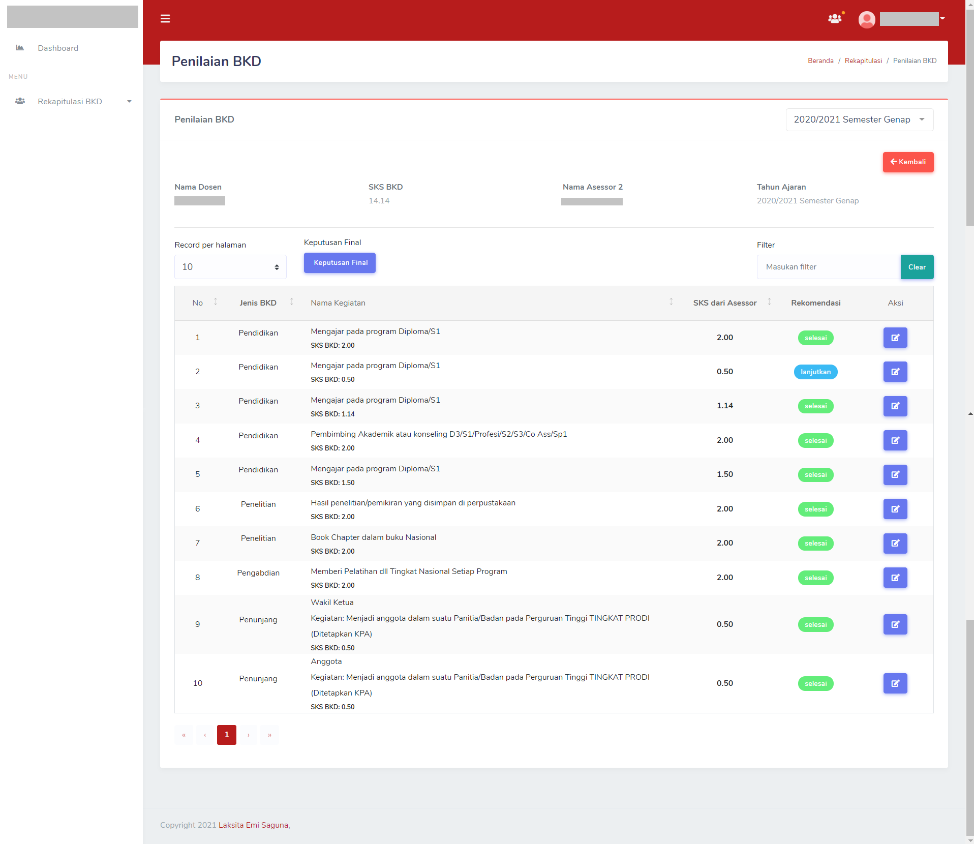Click the Masukan filter input field
This screenshot has width=974, height=844.
tap(829, 267)
